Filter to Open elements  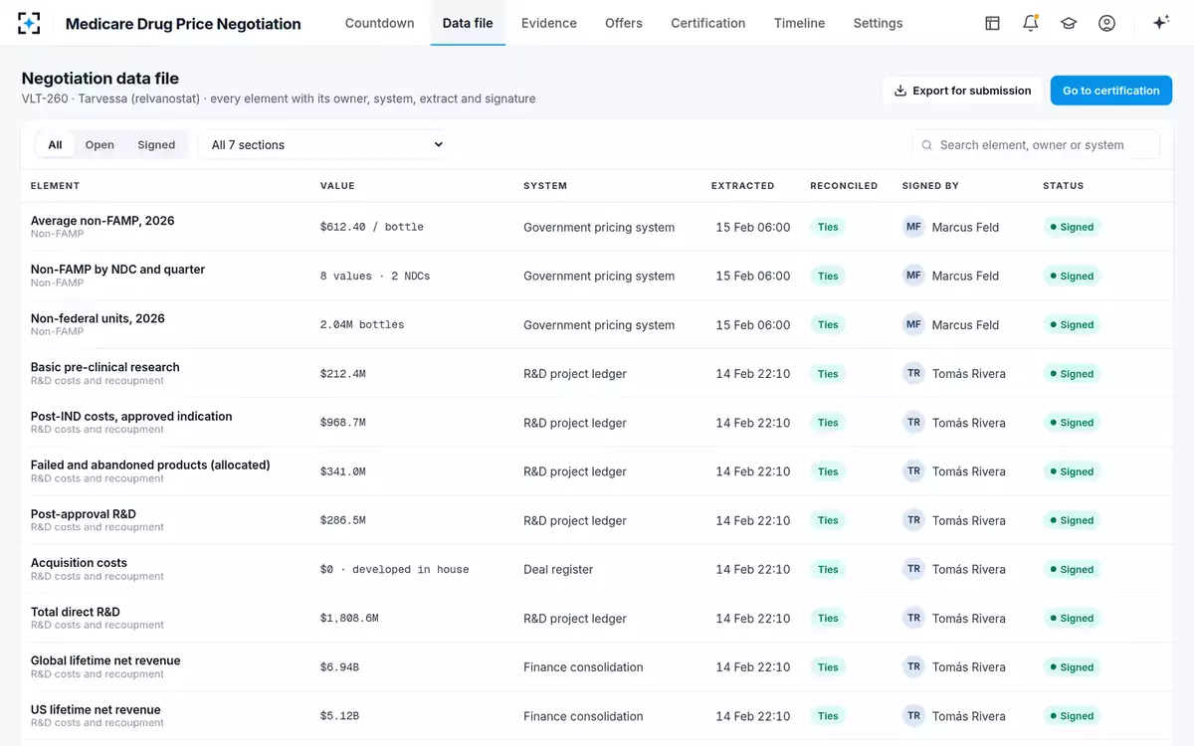[99, 145]
